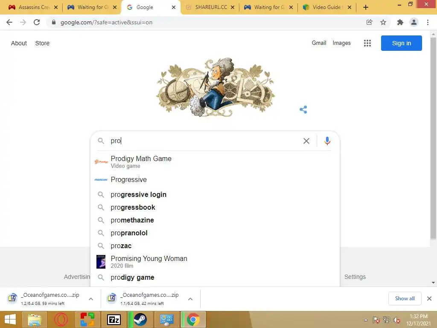Open the About link
Viewport: 437px width, 328px height.
pyautogui.click(x=19, y=43)
